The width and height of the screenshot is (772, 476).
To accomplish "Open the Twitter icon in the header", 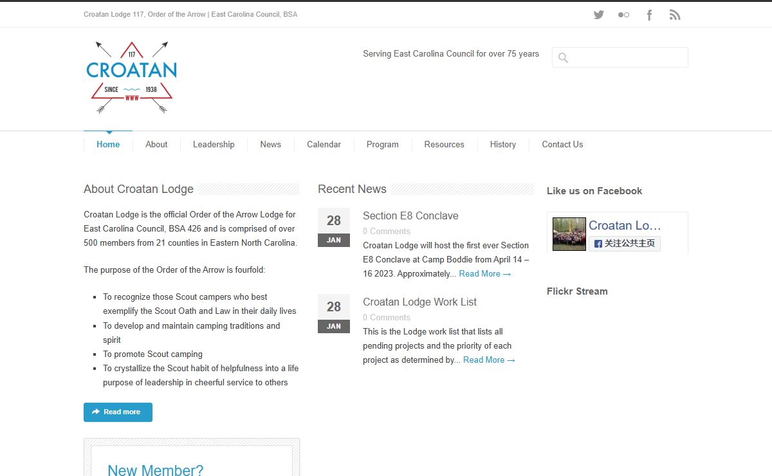I will click(x=599, y=15).
